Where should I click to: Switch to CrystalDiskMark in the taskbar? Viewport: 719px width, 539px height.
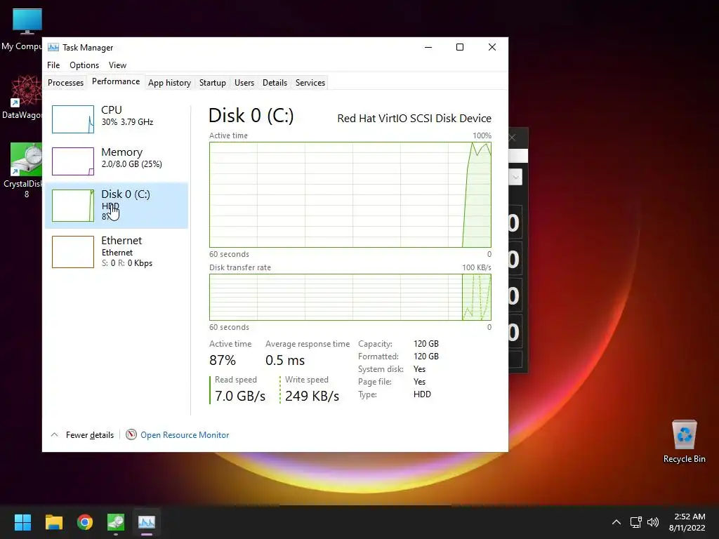[x=116, y=522]
